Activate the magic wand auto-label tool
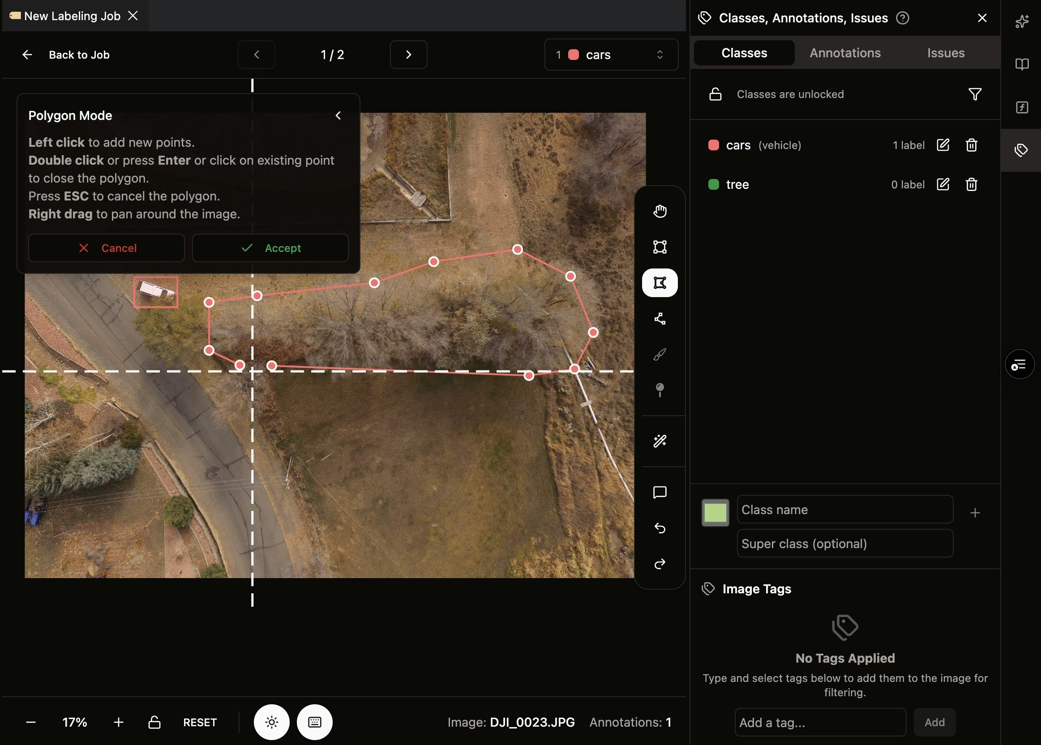Screen dimensions: 1041x745 660,441
